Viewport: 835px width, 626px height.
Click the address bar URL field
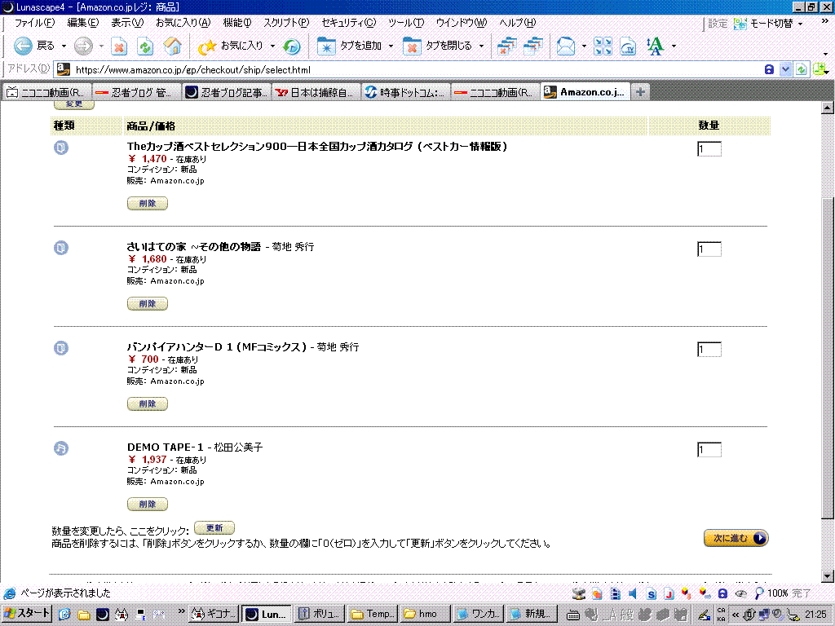pyautogui.click(x=415, y=70)
